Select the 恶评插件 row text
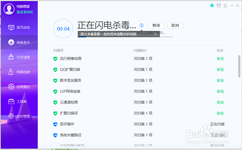This screenshot has height=150, width=242. [67, 124]
